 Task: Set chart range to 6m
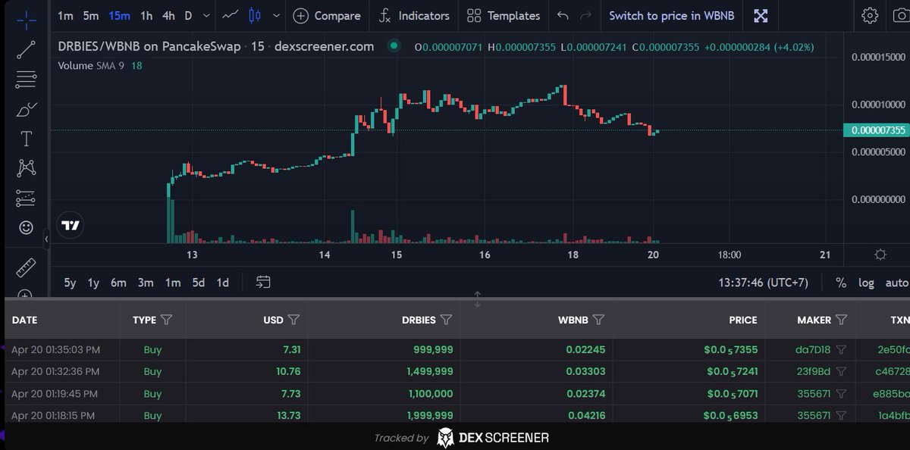118,283
